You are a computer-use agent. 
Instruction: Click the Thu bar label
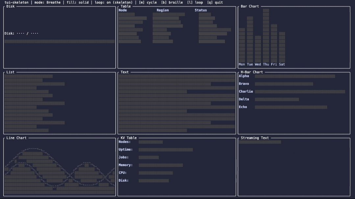(x=266, y=64)
